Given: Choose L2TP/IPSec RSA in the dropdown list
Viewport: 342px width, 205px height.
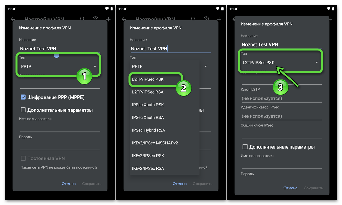Looking at the screenshot, I should pos(148,92).
